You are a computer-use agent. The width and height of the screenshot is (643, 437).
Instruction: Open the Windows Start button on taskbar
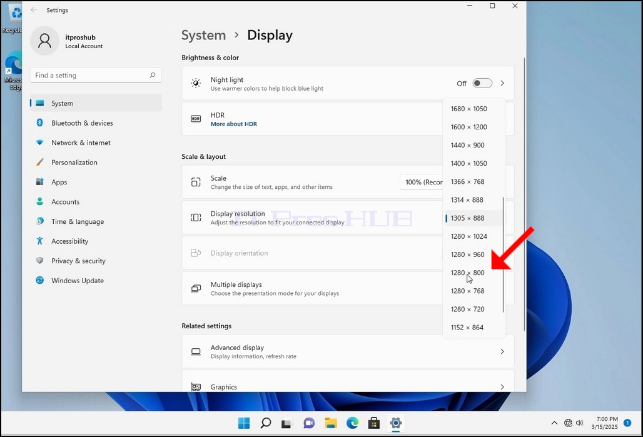point(244,423)
